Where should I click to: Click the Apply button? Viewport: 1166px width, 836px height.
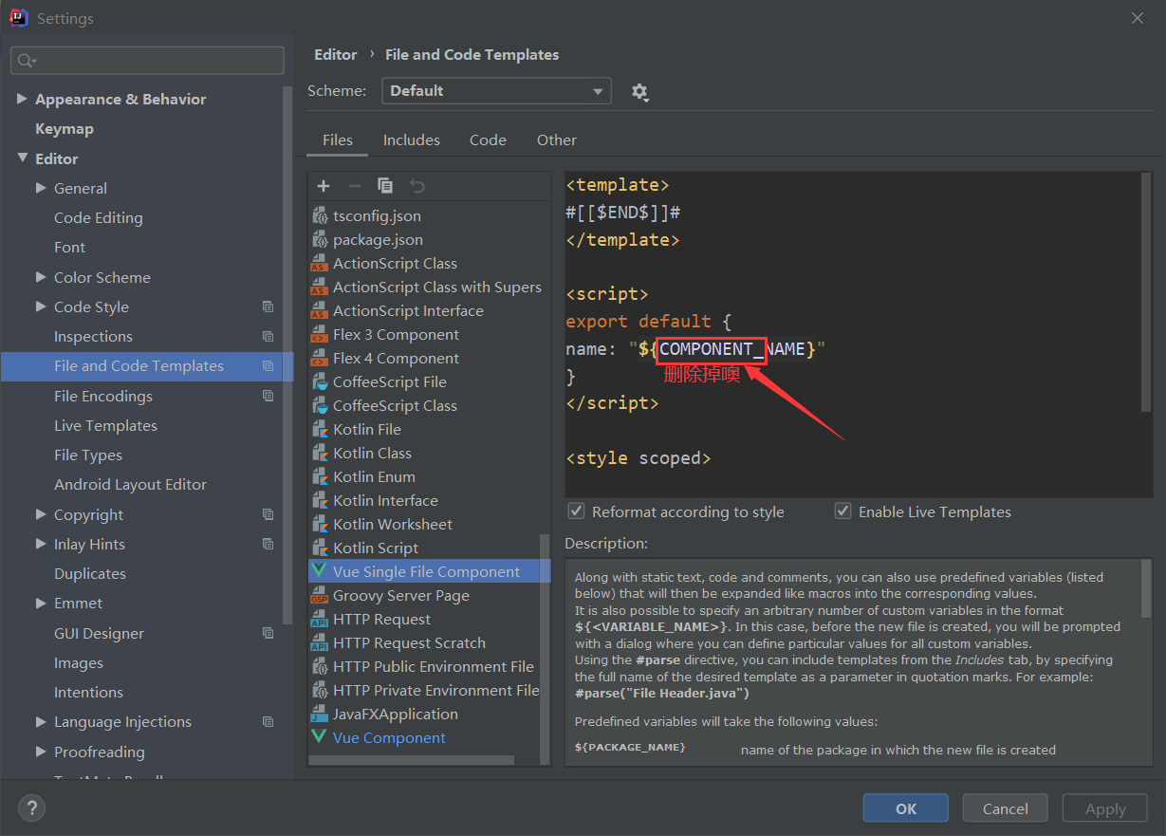pos(1105,808)
